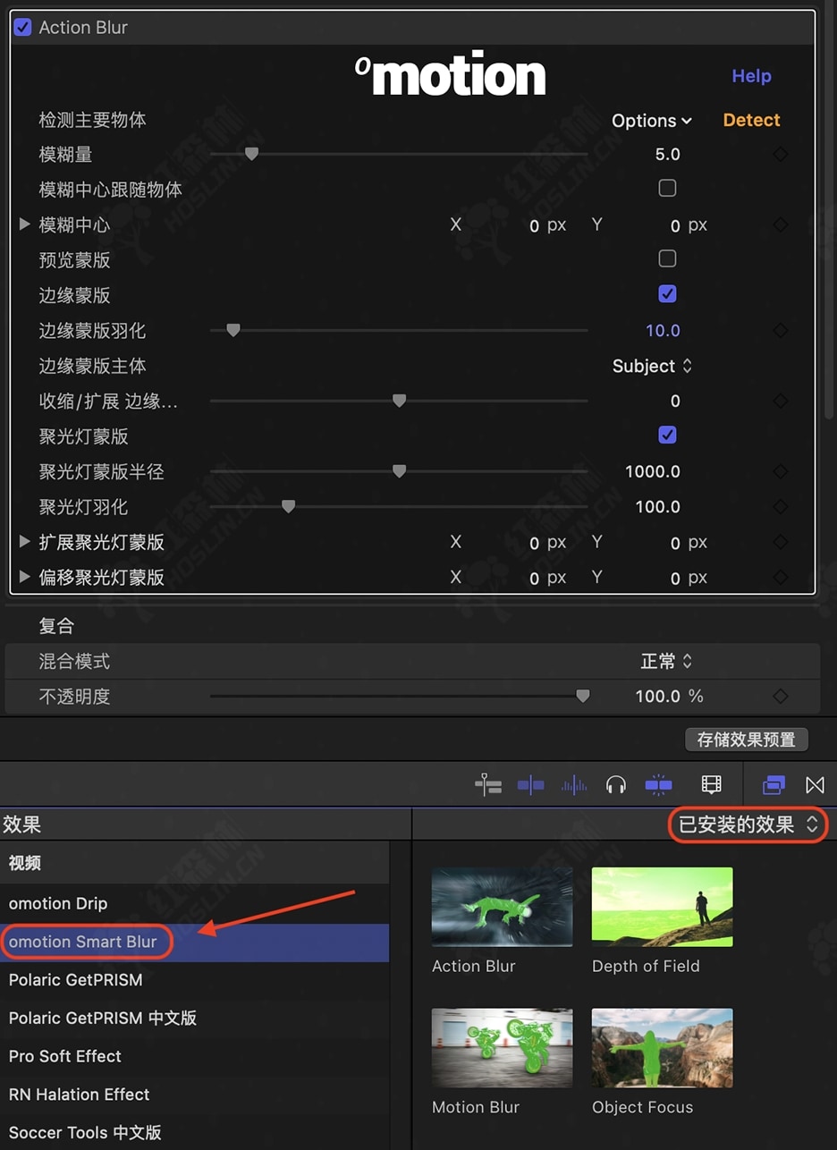Add keyframe for 聚光灯蒙版半径
The height and width of the screenshot is (1150, 837).
click(781, 472)
